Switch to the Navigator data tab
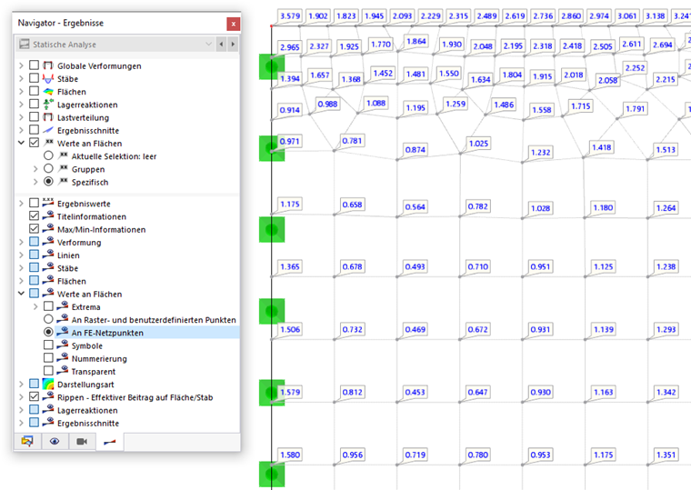The image size is (691, 490). (27, 442)
